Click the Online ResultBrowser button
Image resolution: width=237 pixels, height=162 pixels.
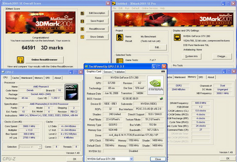pos(45,60)
